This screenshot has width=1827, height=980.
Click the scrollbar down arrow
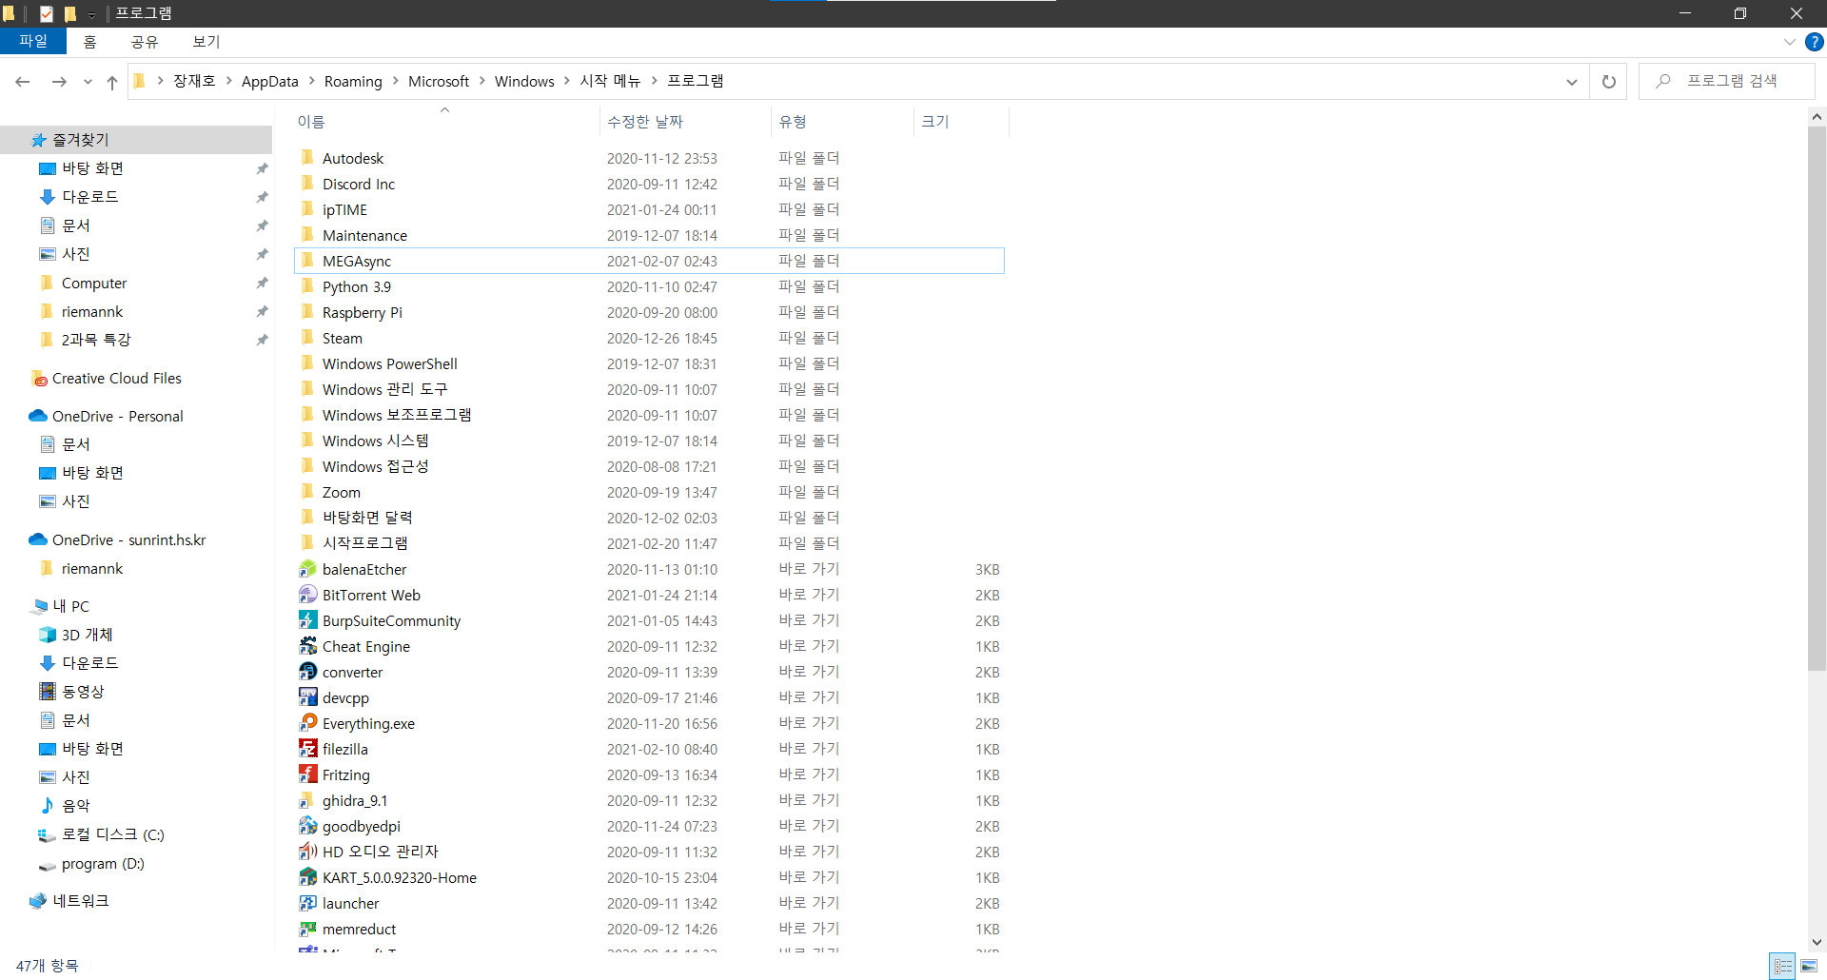click(x=1817, y=943)
